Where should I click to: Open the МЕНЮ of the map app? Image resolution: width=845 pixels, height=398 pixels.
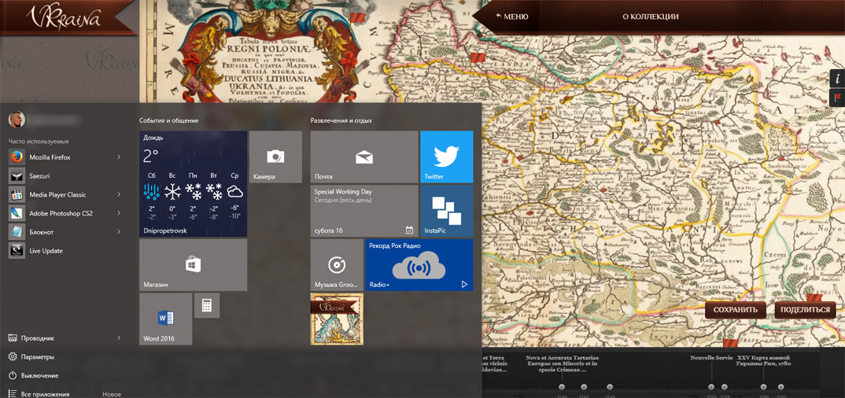pyautogui.click(x=512, y=17)
